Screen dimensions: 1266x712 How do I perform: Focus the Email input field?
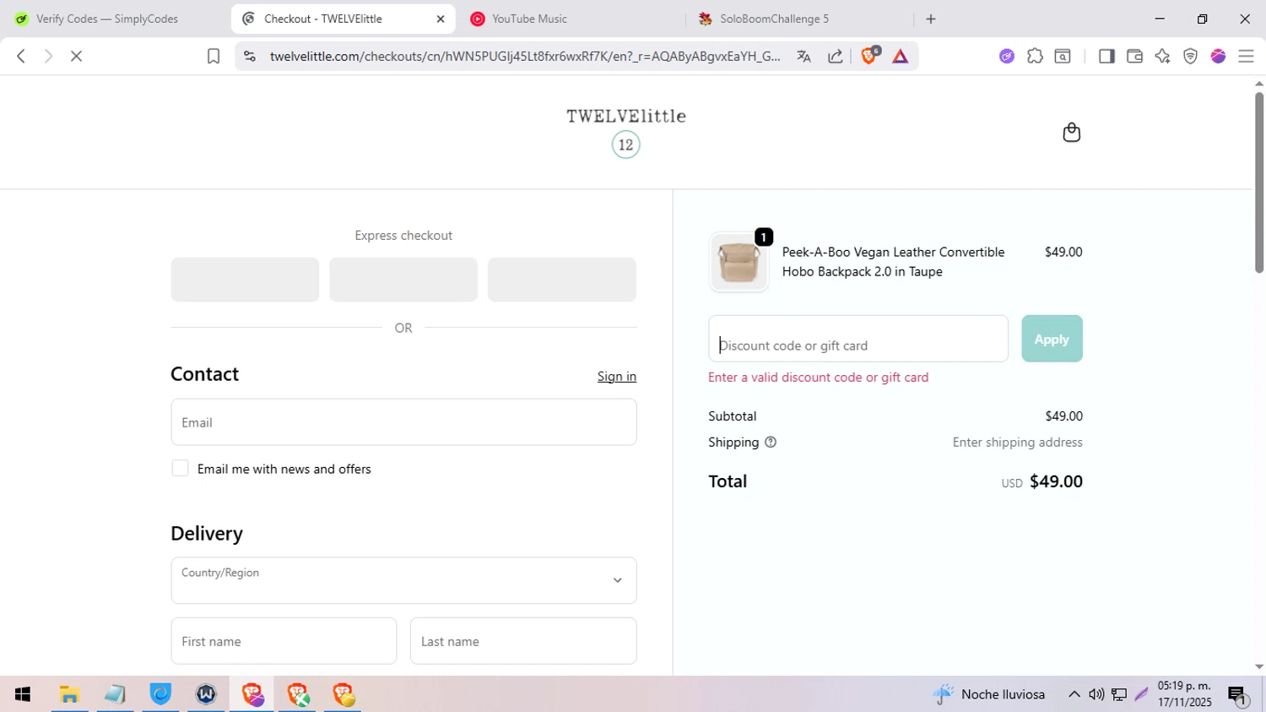(x=403, y=422)
